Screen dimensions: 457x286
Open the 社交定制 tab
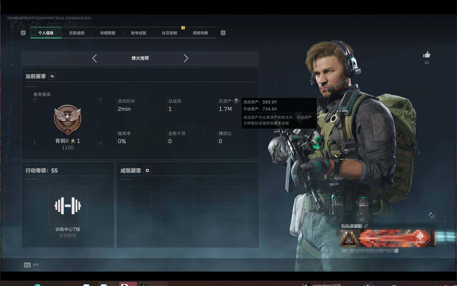point(170,33)
